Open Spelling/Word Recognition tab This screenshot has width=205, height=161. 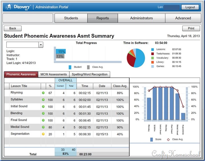90,74
